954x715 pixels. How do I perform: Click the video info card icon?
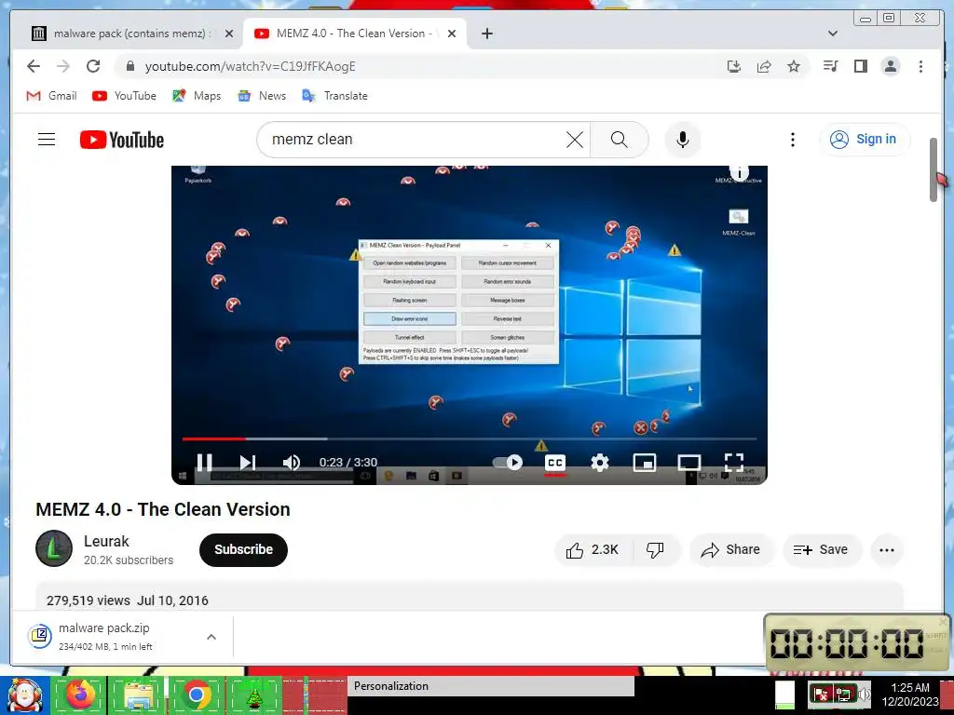(x=739, y=172)
